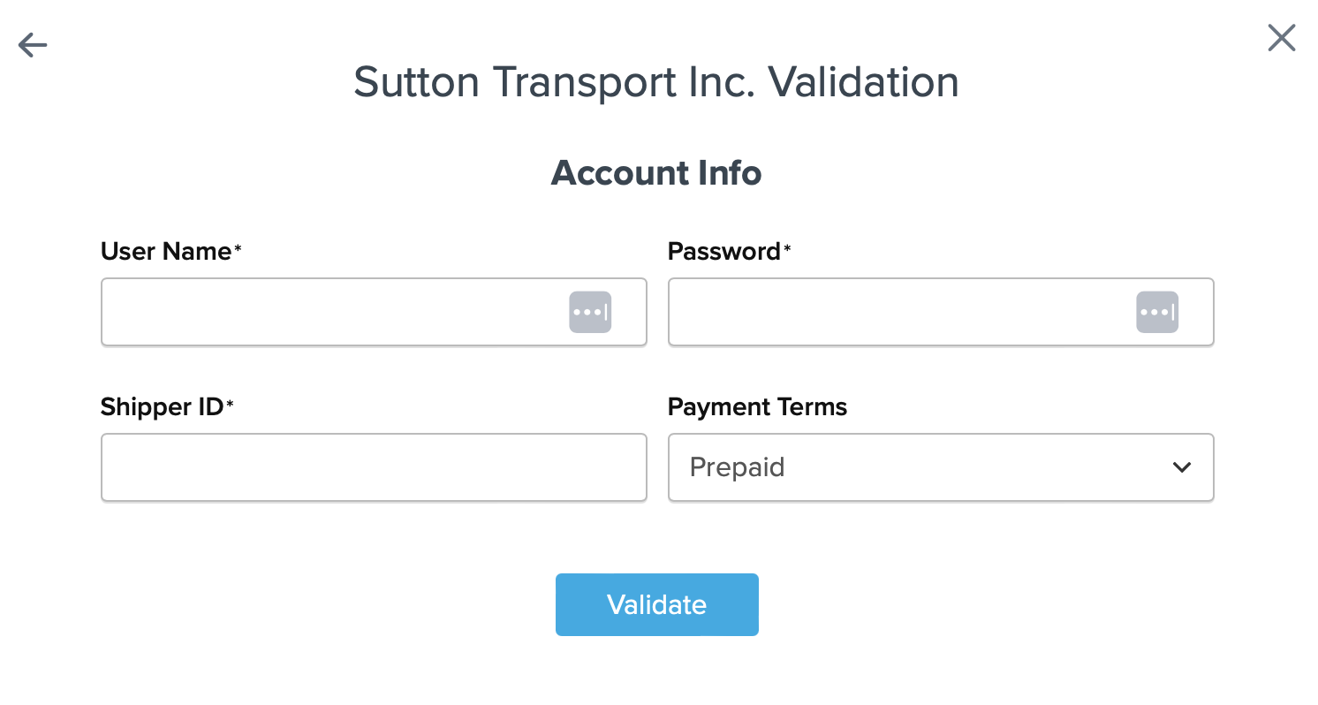Click the Account Info heading
Viewport: 1318px width, 705px height.
click(x=656, y=173)
